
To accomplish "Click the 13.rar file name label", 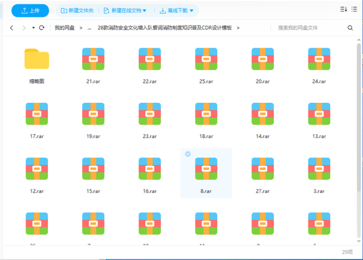I will pos(319,136).
